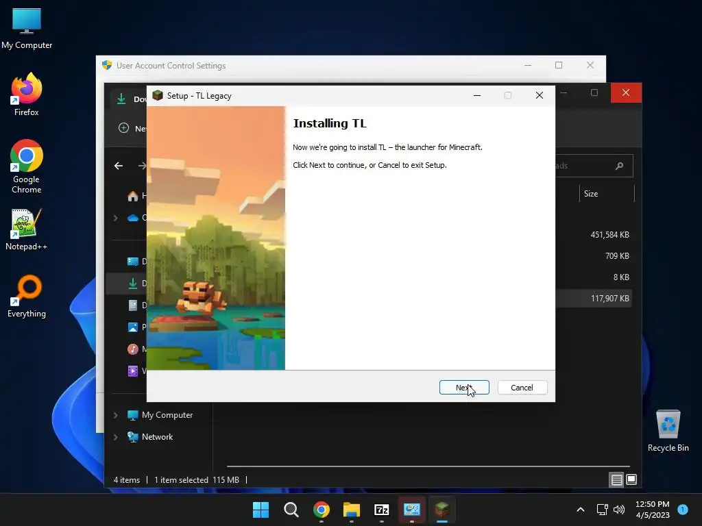Image resolution: width=702 pixels, height=526 pixels.
Task: Select My Computer in navigation pane
Action: [167, 415]
